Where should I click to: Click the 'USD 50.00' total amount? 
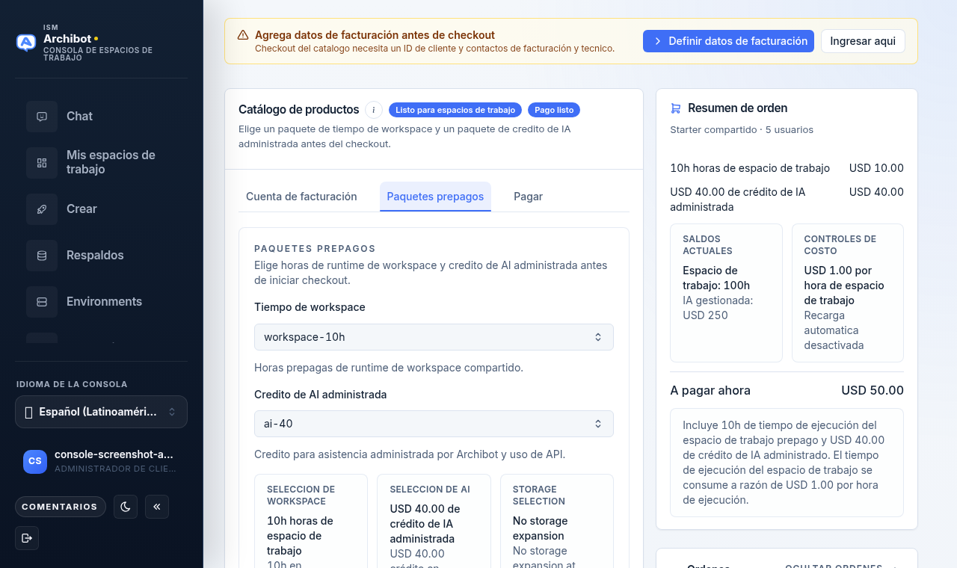pyautogui.click(x=873, y=390)
